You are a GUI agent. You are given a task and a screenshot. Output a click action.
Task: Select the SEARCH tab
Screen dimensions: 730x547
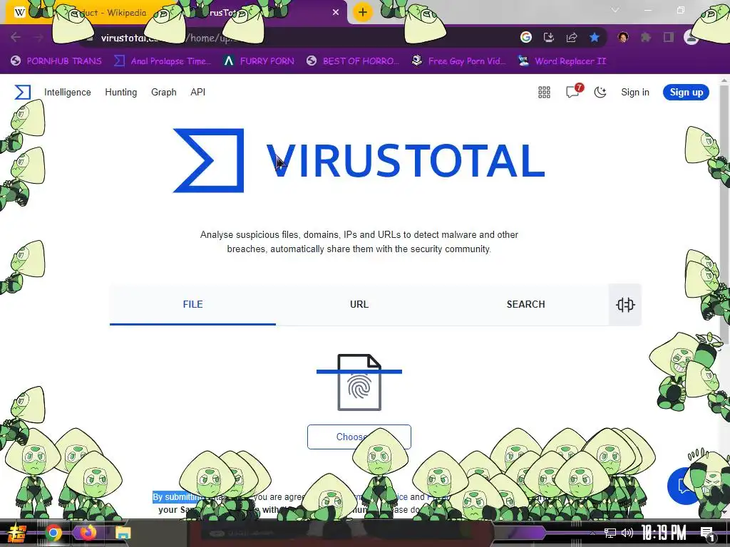tap(525, 304)
